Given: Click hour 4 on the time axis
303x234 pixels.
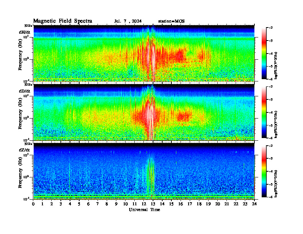Looking at the screenshot, I should [70, 204].
